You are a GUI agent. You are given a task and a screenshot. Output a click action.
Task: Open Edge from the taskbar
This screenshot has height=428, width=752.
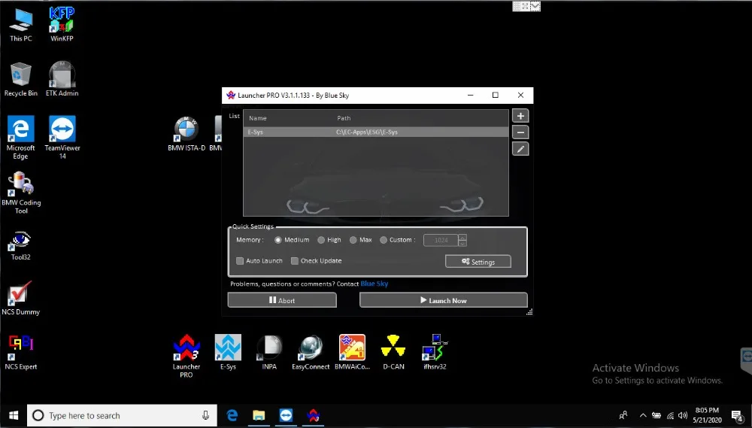pyautogui.click(x=232, y=415)
